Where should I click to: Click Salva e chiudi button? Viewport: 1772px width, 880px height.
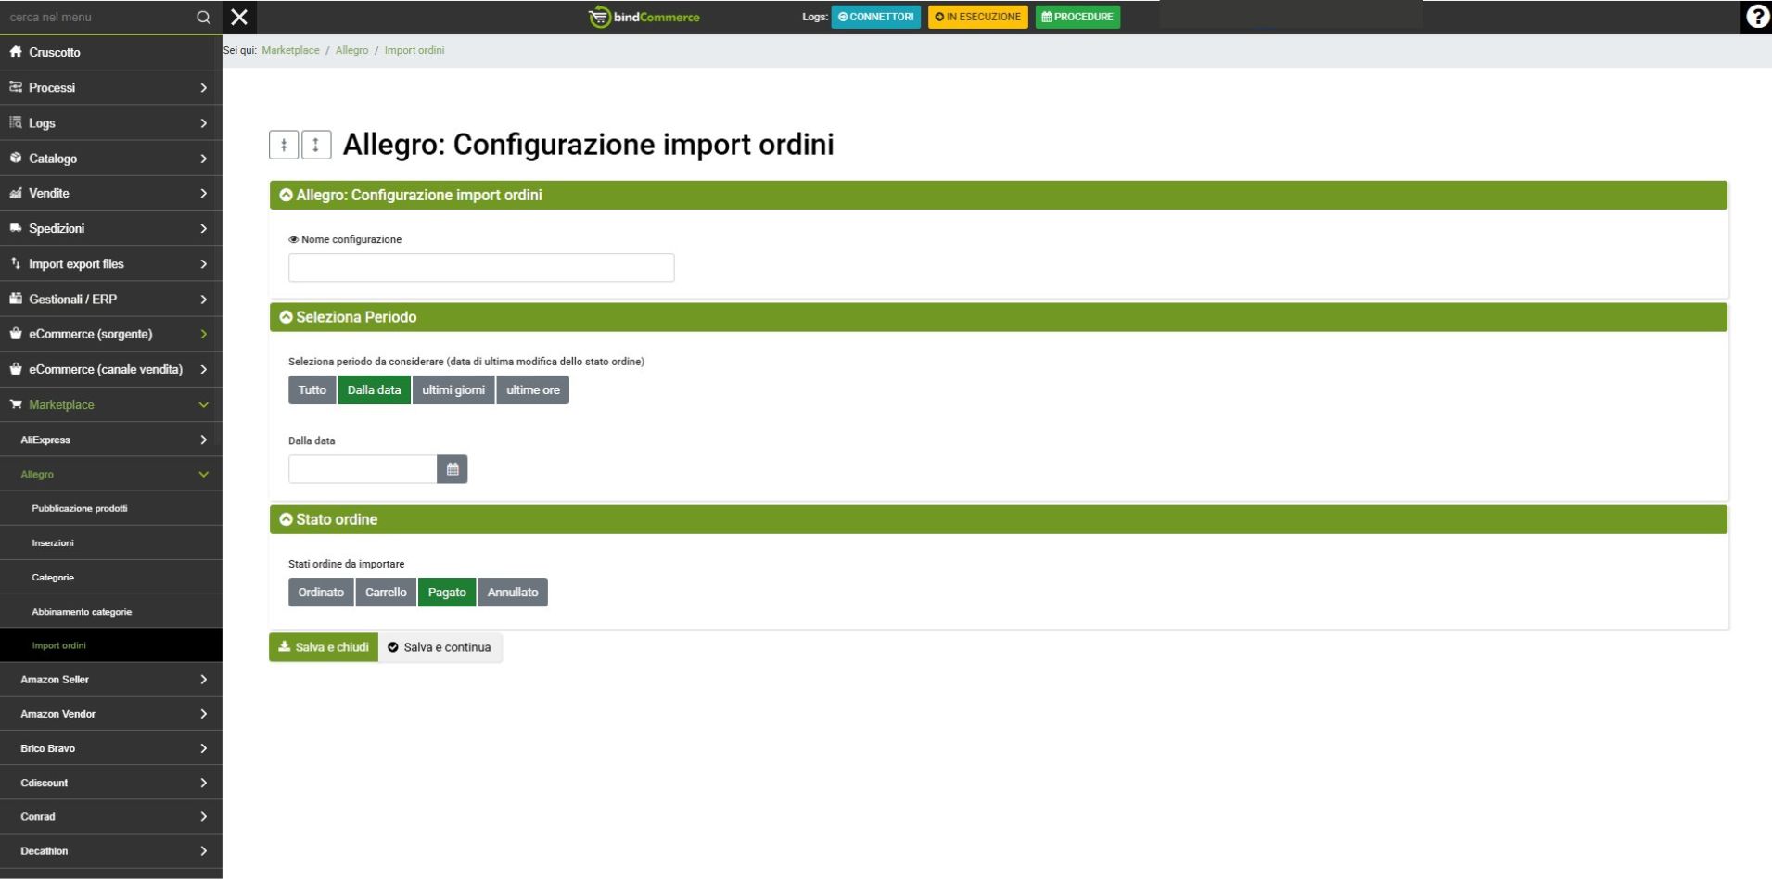[323, 647]
